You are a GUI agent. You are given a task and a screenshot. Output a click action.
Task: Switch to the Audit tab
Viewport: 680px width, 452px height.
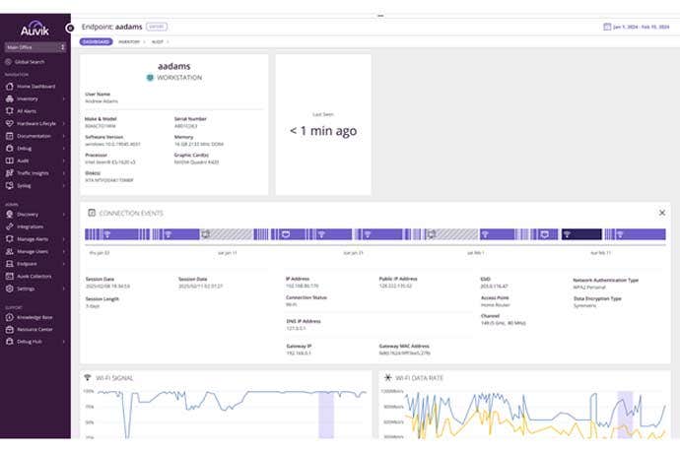pyautogui.click(x=160, y=42)
